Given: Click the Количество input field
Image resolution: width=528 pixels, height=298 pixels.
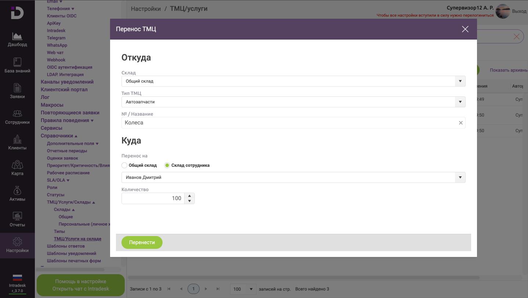Looking at the screenshot, I should coord(153,198).
